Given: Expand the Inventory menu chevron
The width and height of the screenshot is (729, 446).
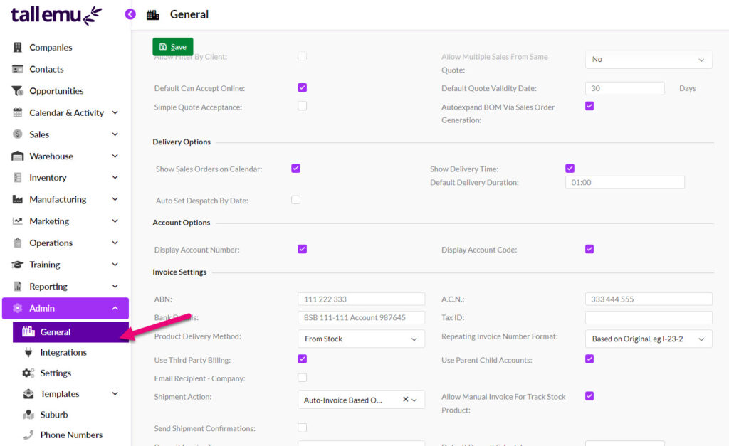Looking at the screenshot, I should click(x=115, y=177).
